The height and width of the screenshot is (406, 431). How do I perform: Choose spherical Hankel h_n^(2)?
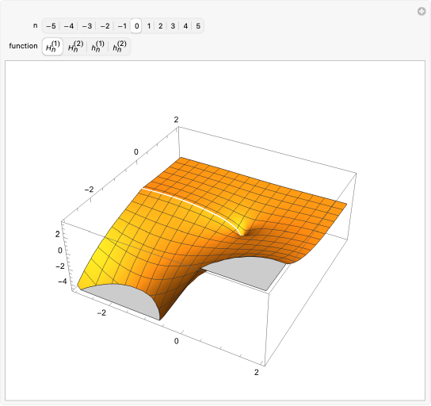point(120,47)
